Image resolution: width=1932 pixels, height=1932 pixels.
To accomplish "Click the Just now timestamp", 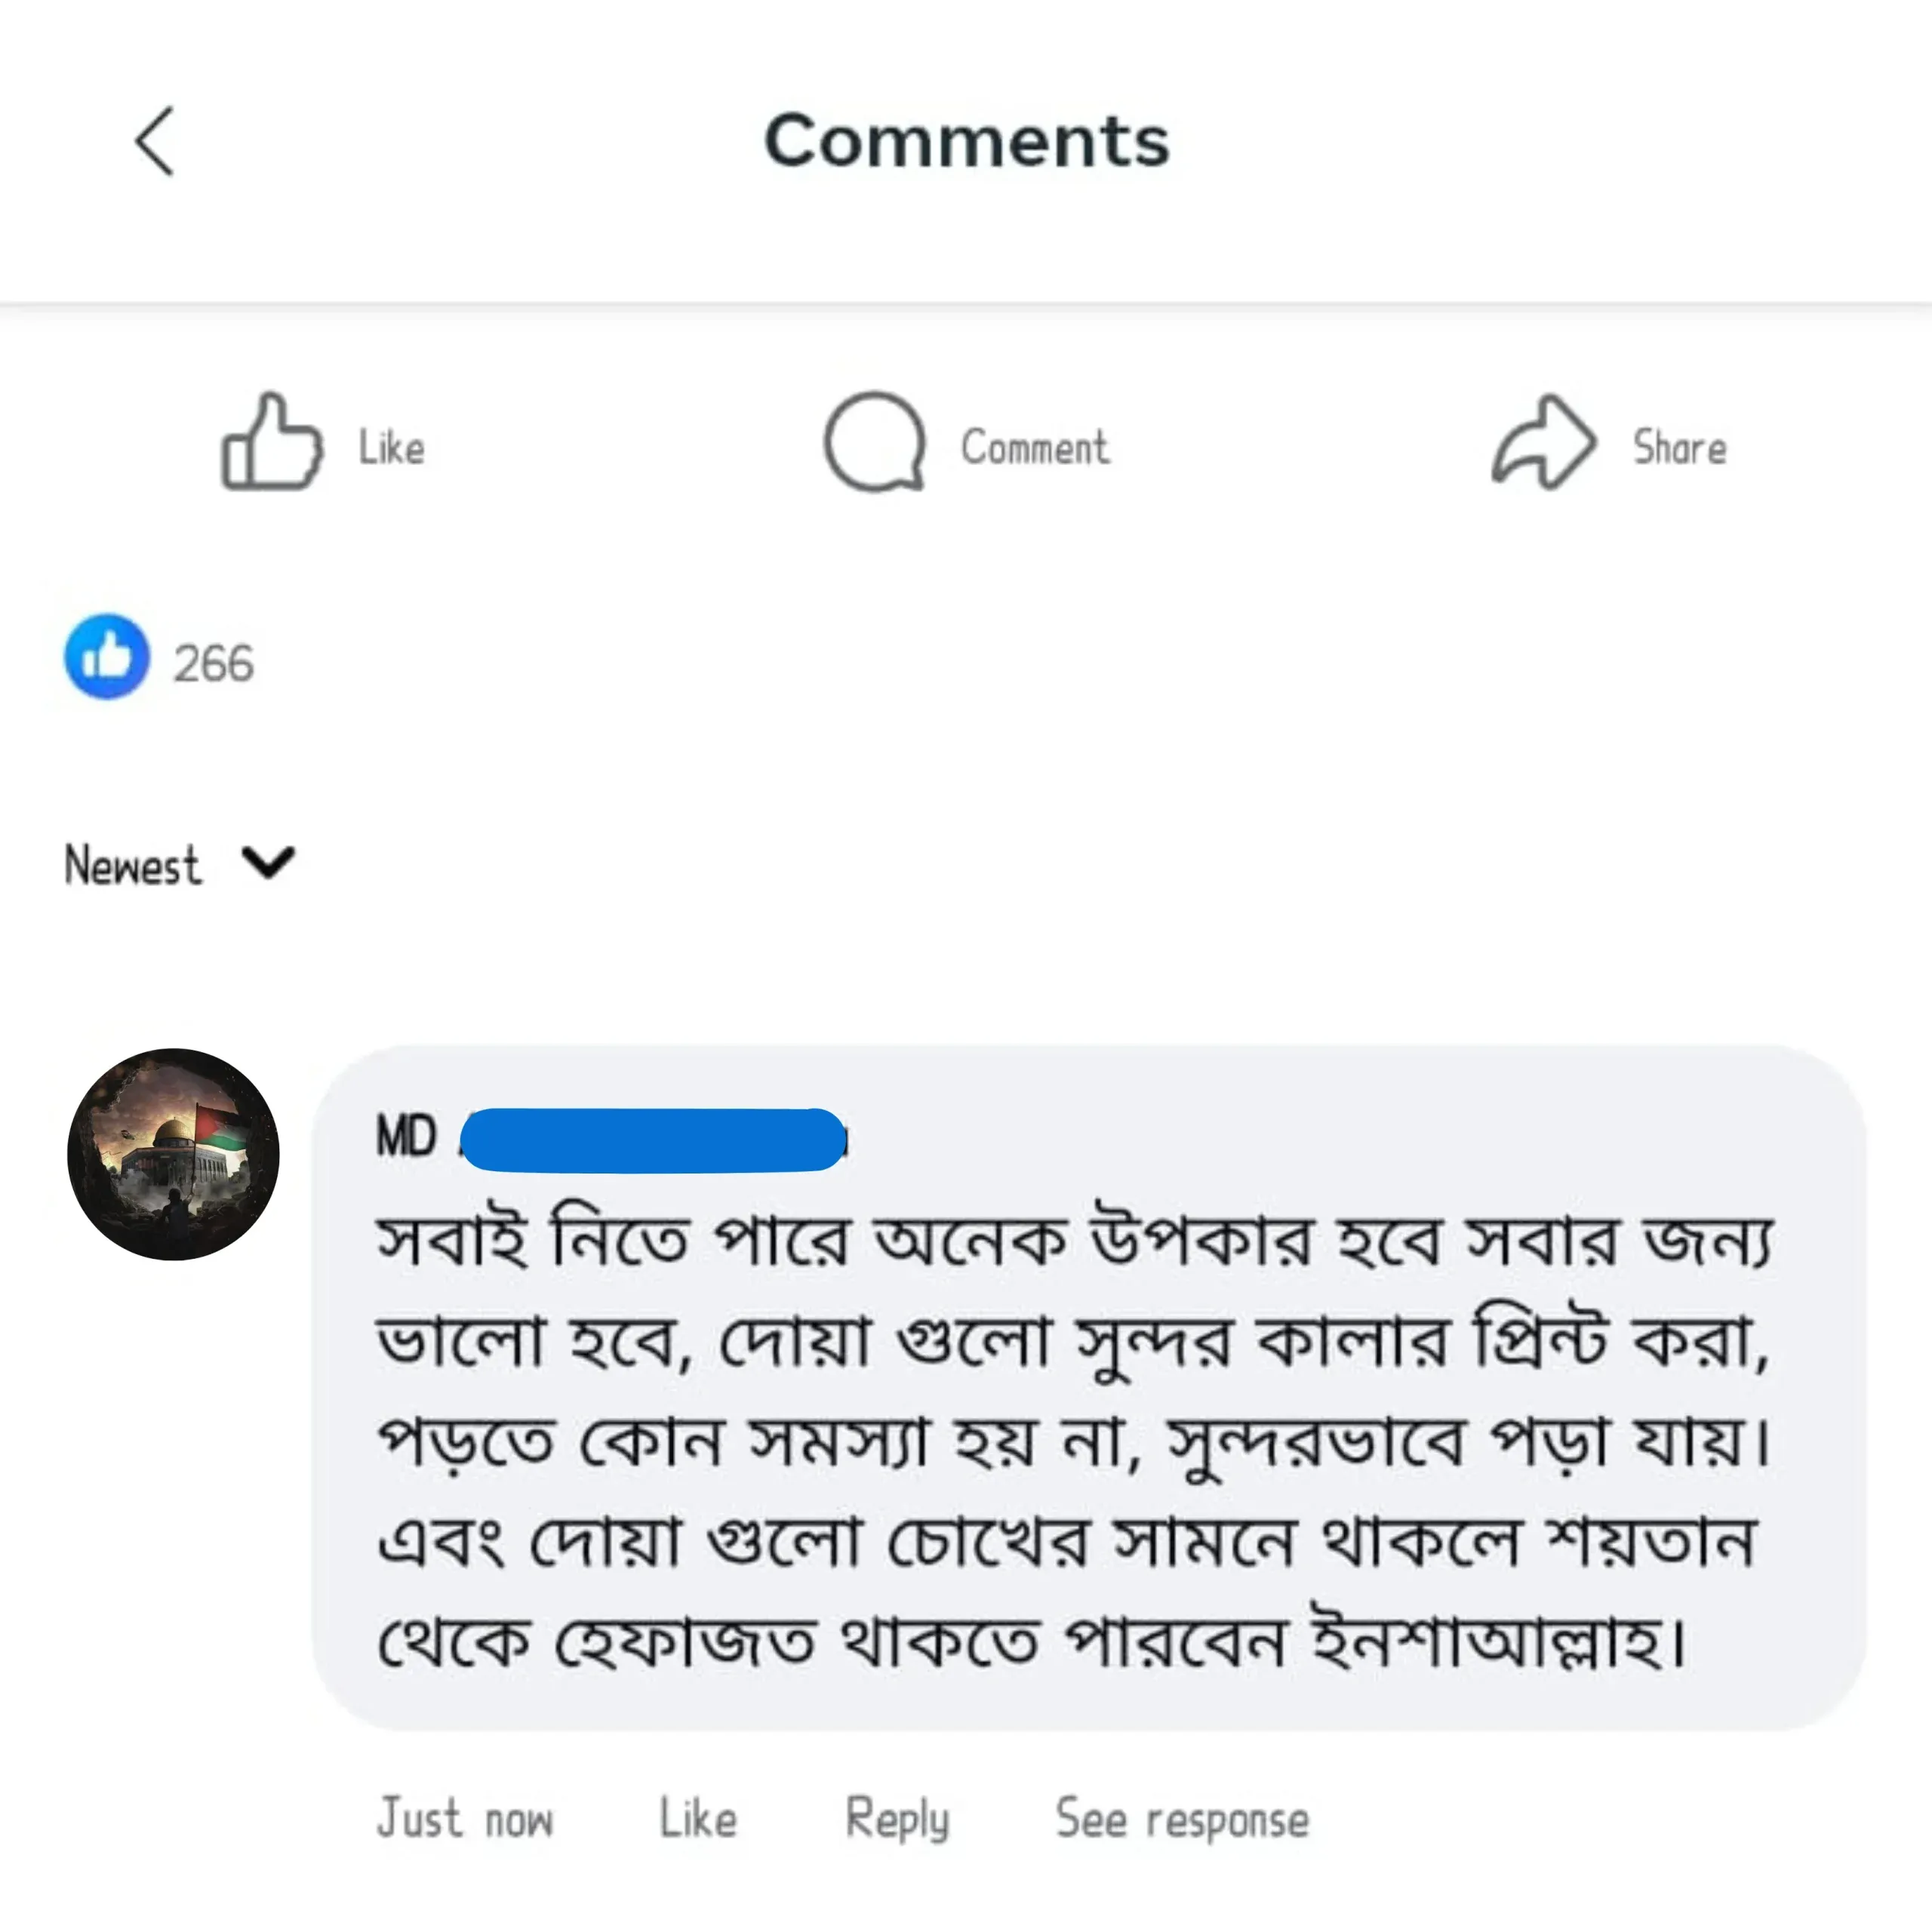I will 465,1818.
